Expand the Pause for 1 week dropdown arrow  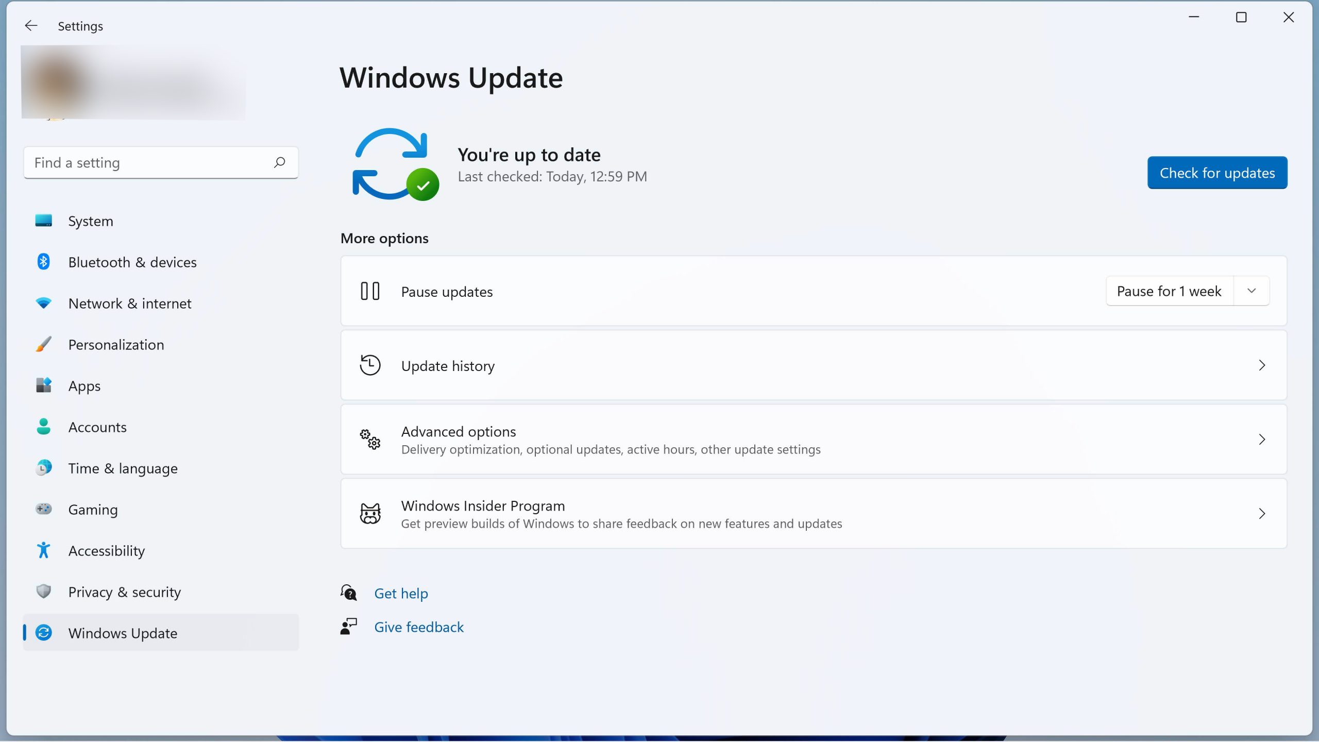click(x=1252, y=291)
